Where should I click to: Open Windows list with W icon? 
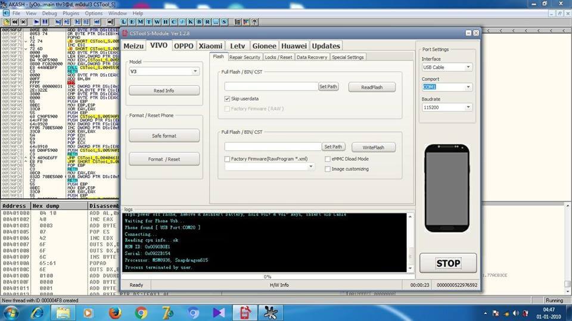click(x=157, y=22)
